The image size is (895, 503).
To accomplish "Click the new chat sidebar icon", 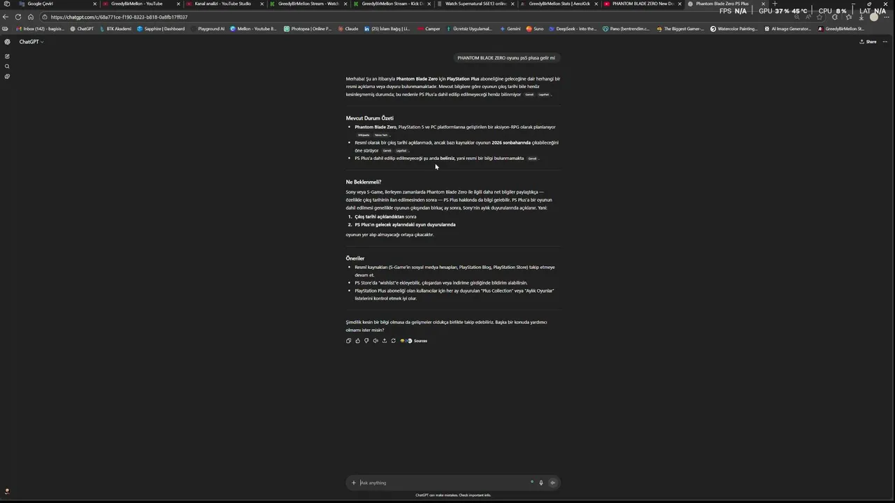I will [7, 57].
